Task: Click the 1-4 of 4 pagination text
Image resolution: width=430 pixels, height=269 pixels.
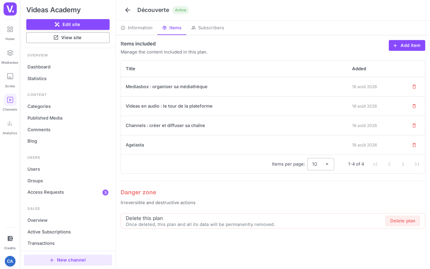Action: (356, 164)
